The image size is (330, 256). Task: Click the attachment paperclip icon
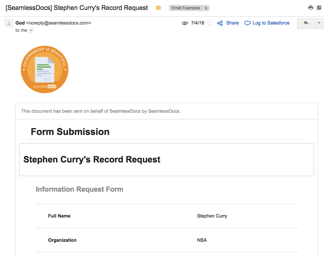tap(185, 23)
